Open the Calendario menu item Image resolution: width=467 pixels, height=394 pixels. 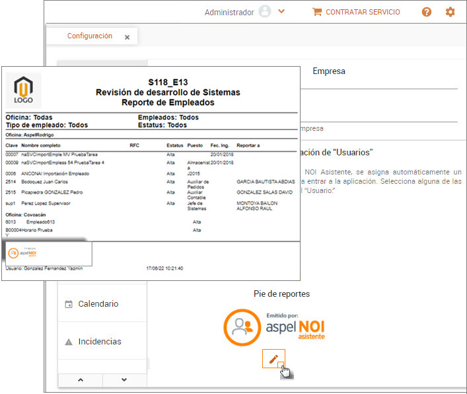pyautogui.click(x=98, y=304)
